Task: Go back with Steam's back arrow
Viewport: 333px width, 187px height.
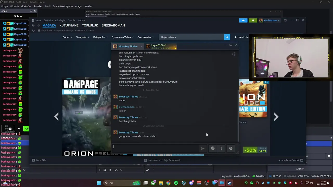Action: (33, 25)
